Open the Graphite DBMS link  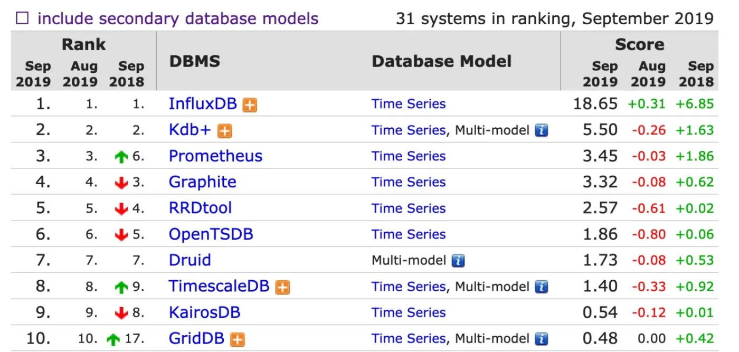pos(202,182)
